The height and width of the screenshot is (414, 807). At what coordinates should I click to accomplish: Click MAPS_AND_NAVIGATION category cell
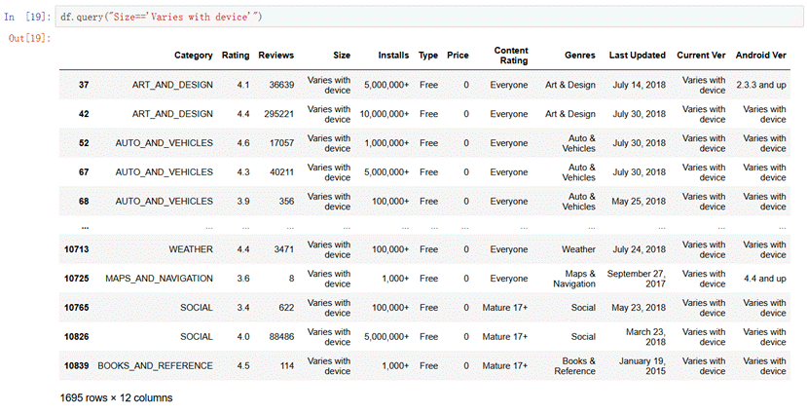(x=159, y=279)
